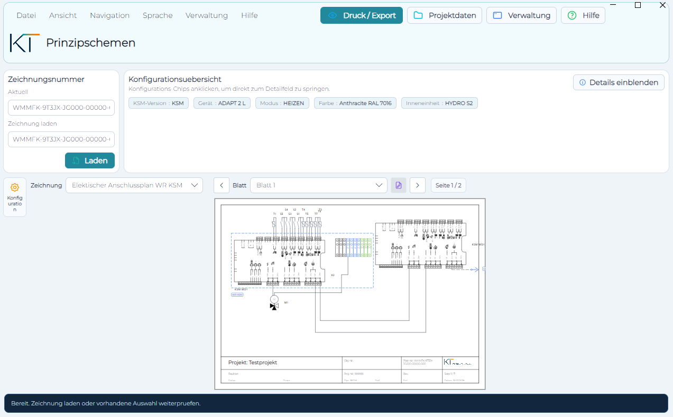Click the Aktuell drawing number field

(x=61, y=108)
